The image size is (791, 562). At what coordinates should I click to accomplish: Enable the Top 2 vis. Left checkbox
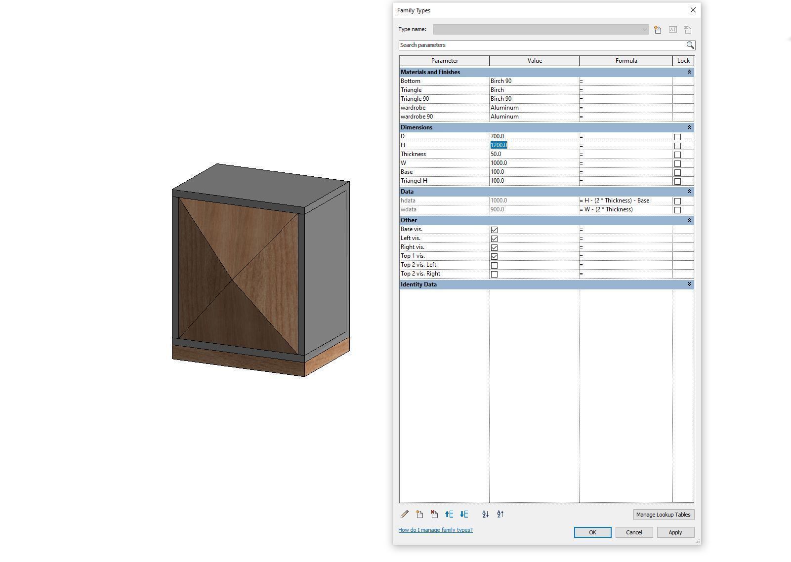pos(494,265)
